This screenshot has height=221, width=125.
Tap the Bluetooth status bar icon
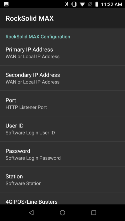(67, 4)
